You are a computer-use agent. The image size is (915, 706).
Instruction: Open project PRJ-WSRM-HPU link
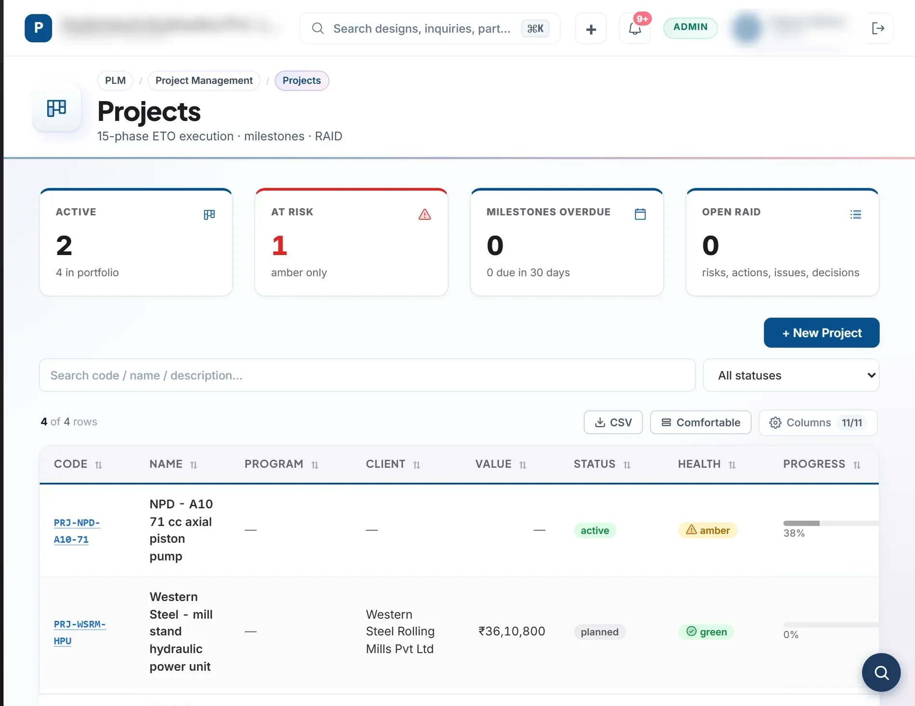79,632
